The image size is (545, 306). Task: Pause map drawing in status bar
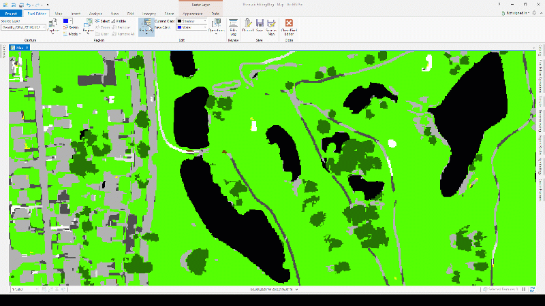click(x=524, y=290)
